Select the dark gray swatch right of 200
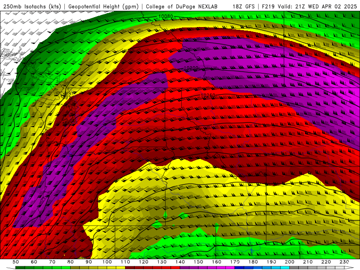This screenshot has height=270, width=360. pyautogui.click(x=294, y=268)
